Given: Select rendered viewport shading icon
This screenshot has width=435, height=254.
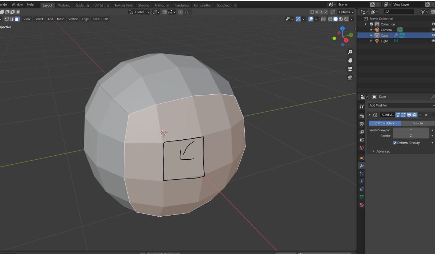Looking at the screenshot, I should (x=347, y=19).
